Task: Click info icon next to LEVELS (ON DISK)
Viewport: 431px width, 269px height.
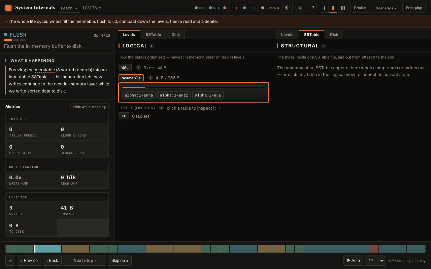Action: click(x=162, y=108)
